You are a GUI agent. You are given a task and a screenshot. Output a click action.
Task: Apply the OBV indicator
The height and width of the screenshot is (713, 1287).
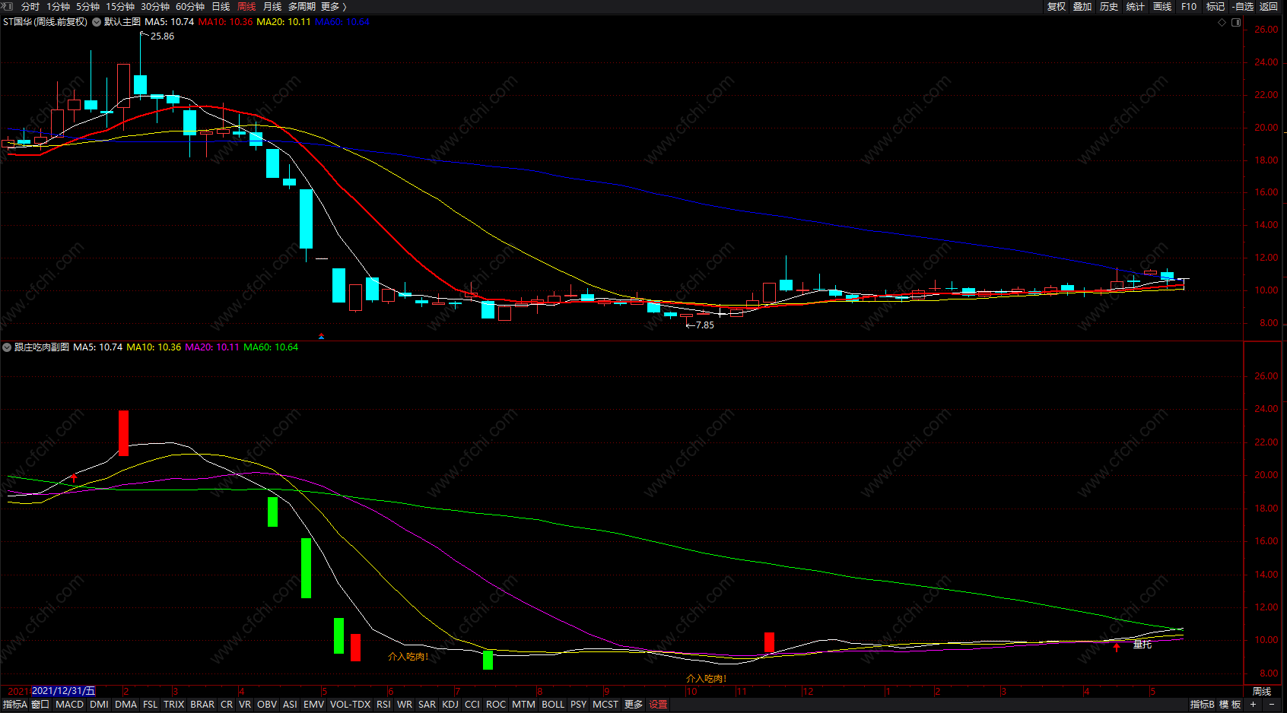click(267, 705)
